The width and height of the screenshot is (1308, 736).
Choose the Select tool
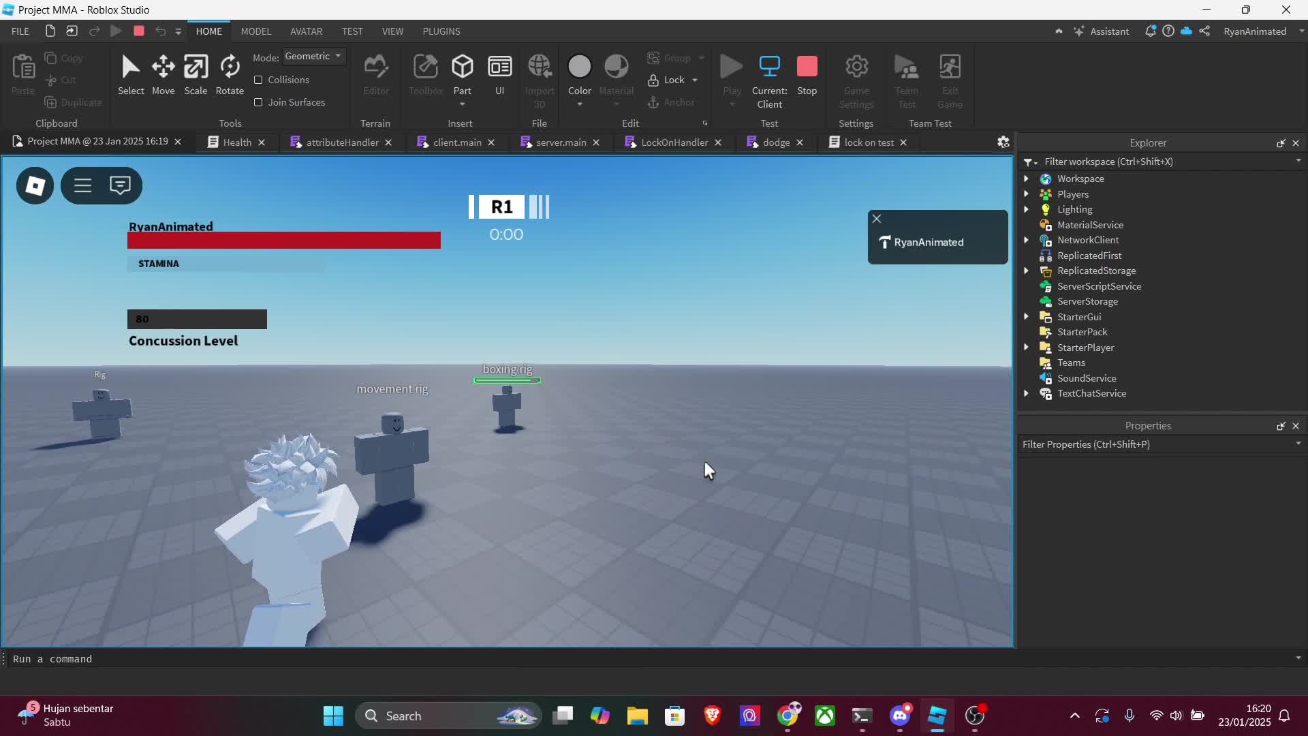pos(131,75)
